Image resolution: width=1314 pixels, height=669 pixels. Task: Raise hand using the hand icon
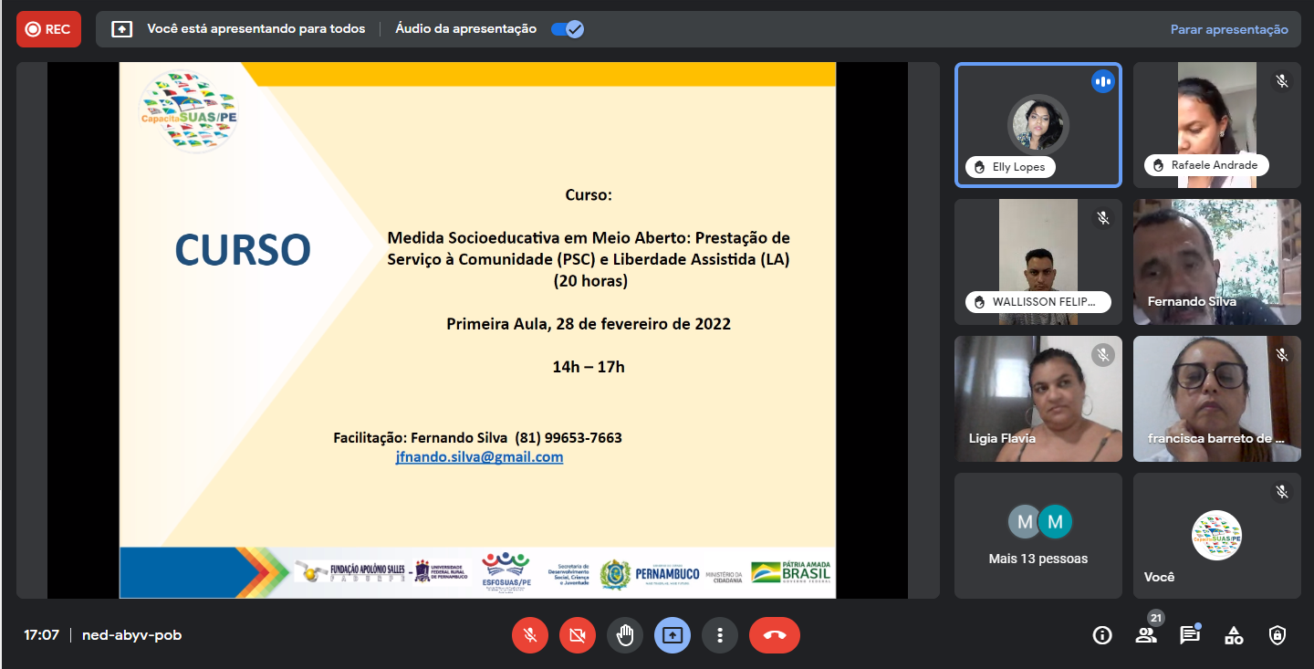625,635
